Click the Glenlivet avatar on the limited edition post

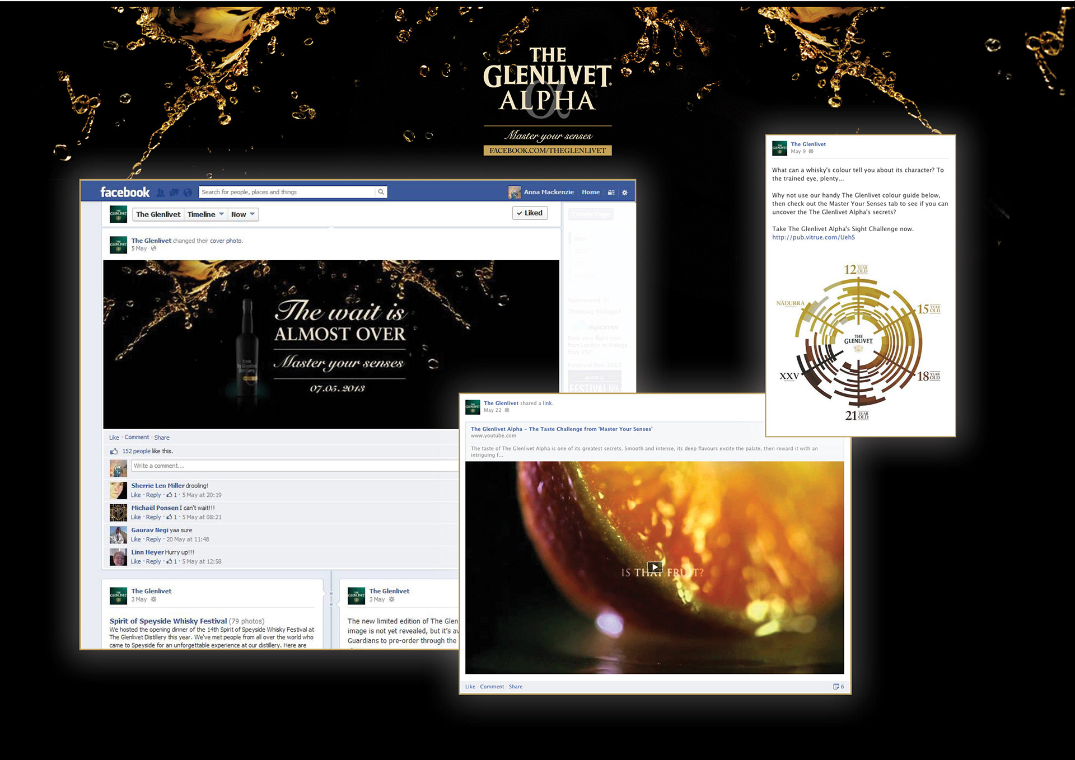357,596
